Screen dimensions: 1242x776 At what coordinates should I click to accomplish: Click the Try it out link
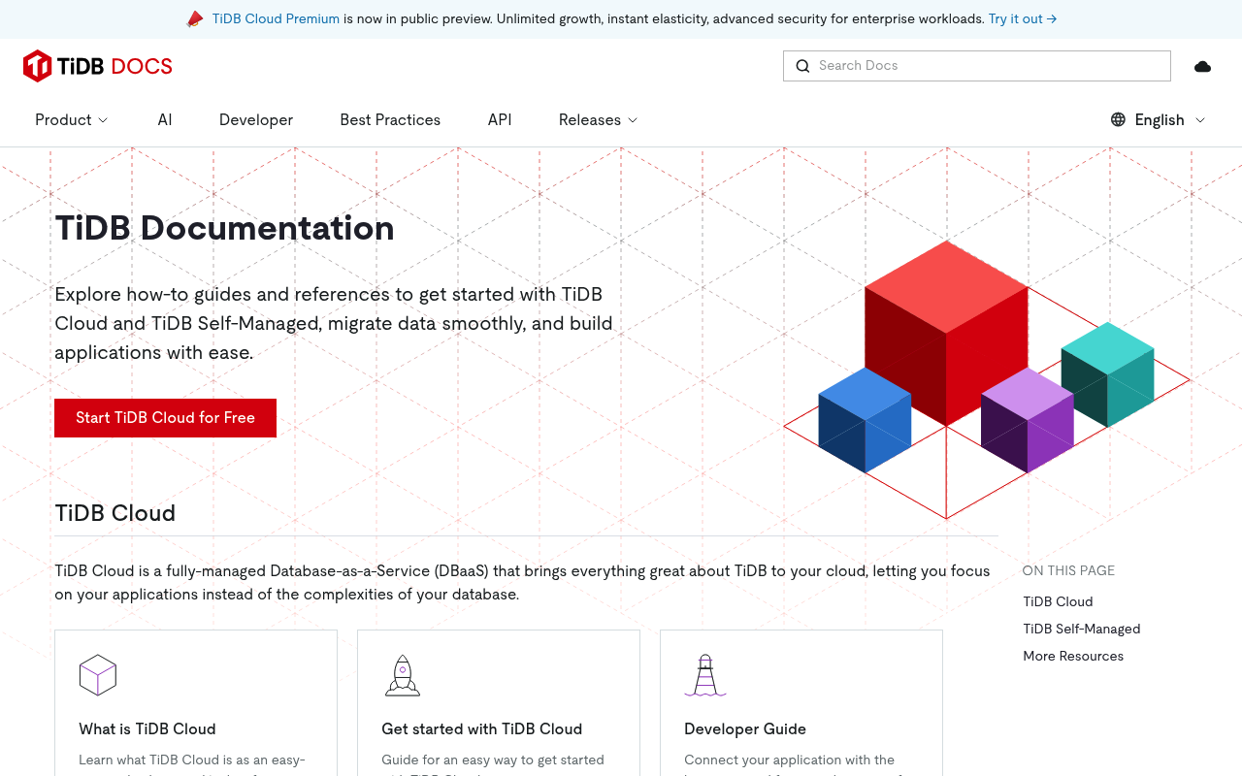1023,18
